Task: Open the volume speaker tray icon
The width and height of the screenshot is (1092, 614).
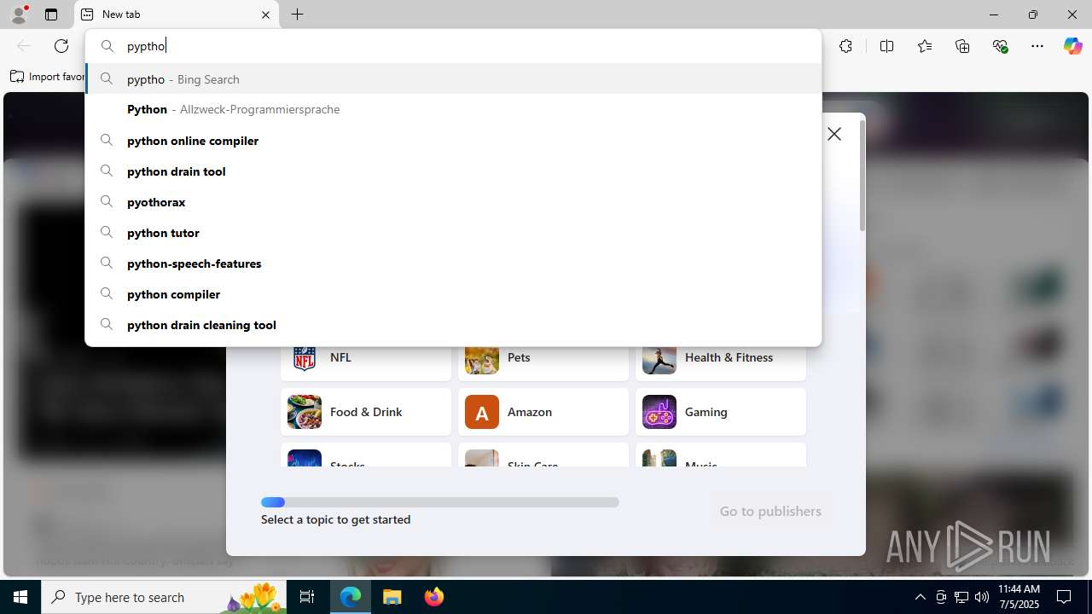Action: click(982, 597)
